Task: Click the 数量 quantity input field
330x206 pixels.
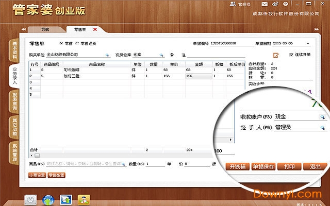Action: 155,164
